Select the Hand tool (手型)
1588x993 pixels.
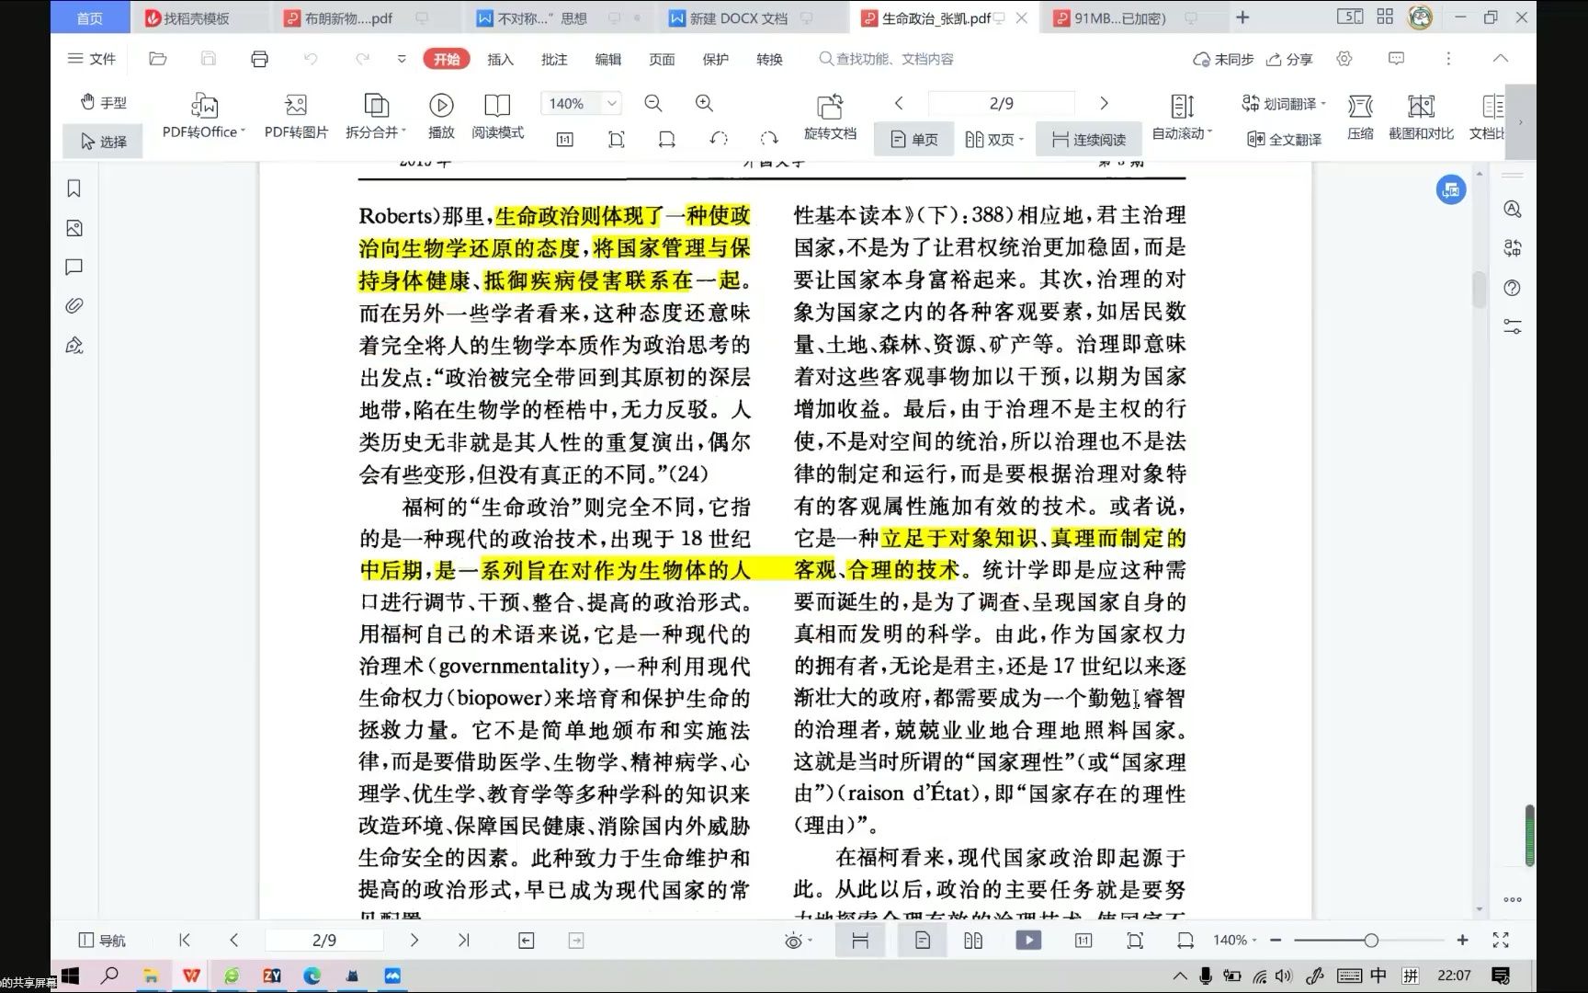103,102
